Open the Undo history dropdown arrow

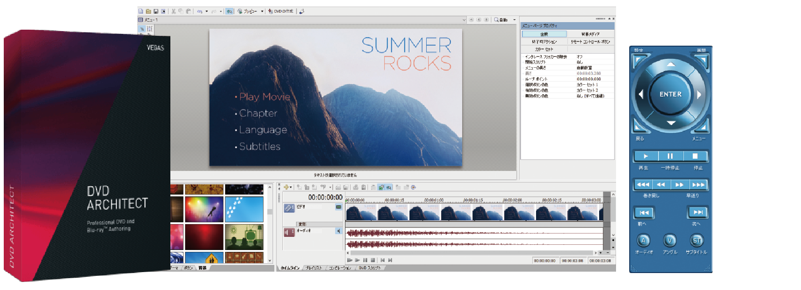[x=207, y=11]
